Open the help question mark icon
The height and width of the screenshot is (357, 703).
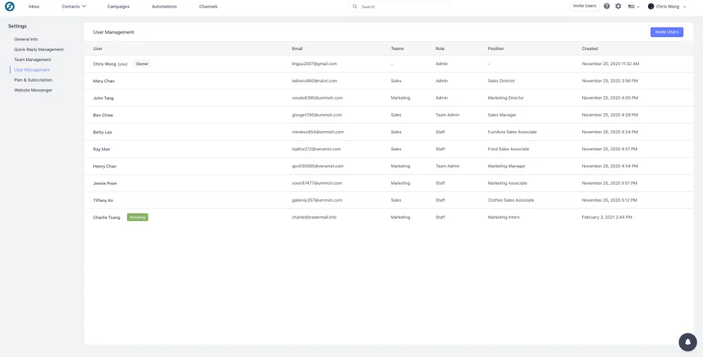coord(607,6)
